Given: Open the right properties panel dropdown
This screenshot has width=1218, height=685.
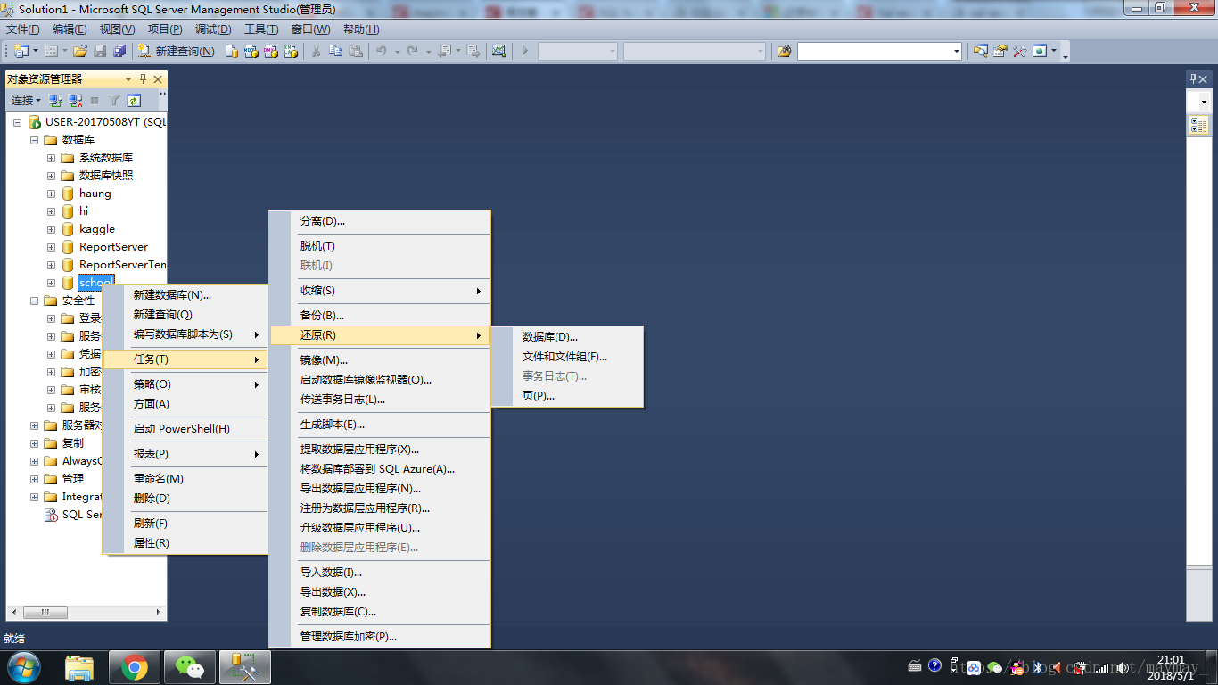Looking at the screenshot, I should pos(1205,102).
